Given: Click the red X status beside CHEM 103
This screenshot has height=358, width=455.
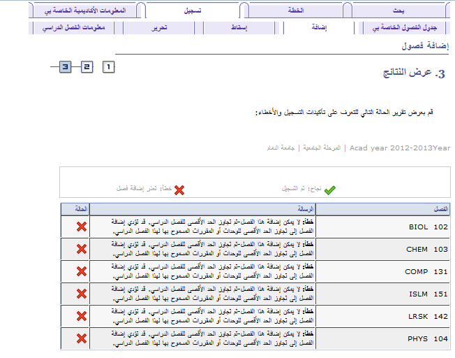Looking at the screenshot, I should 81,249.
